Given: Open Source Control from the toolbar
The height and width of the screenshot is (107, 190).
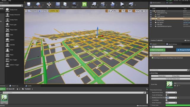Looking at the screenshot, I should [38, 4].
